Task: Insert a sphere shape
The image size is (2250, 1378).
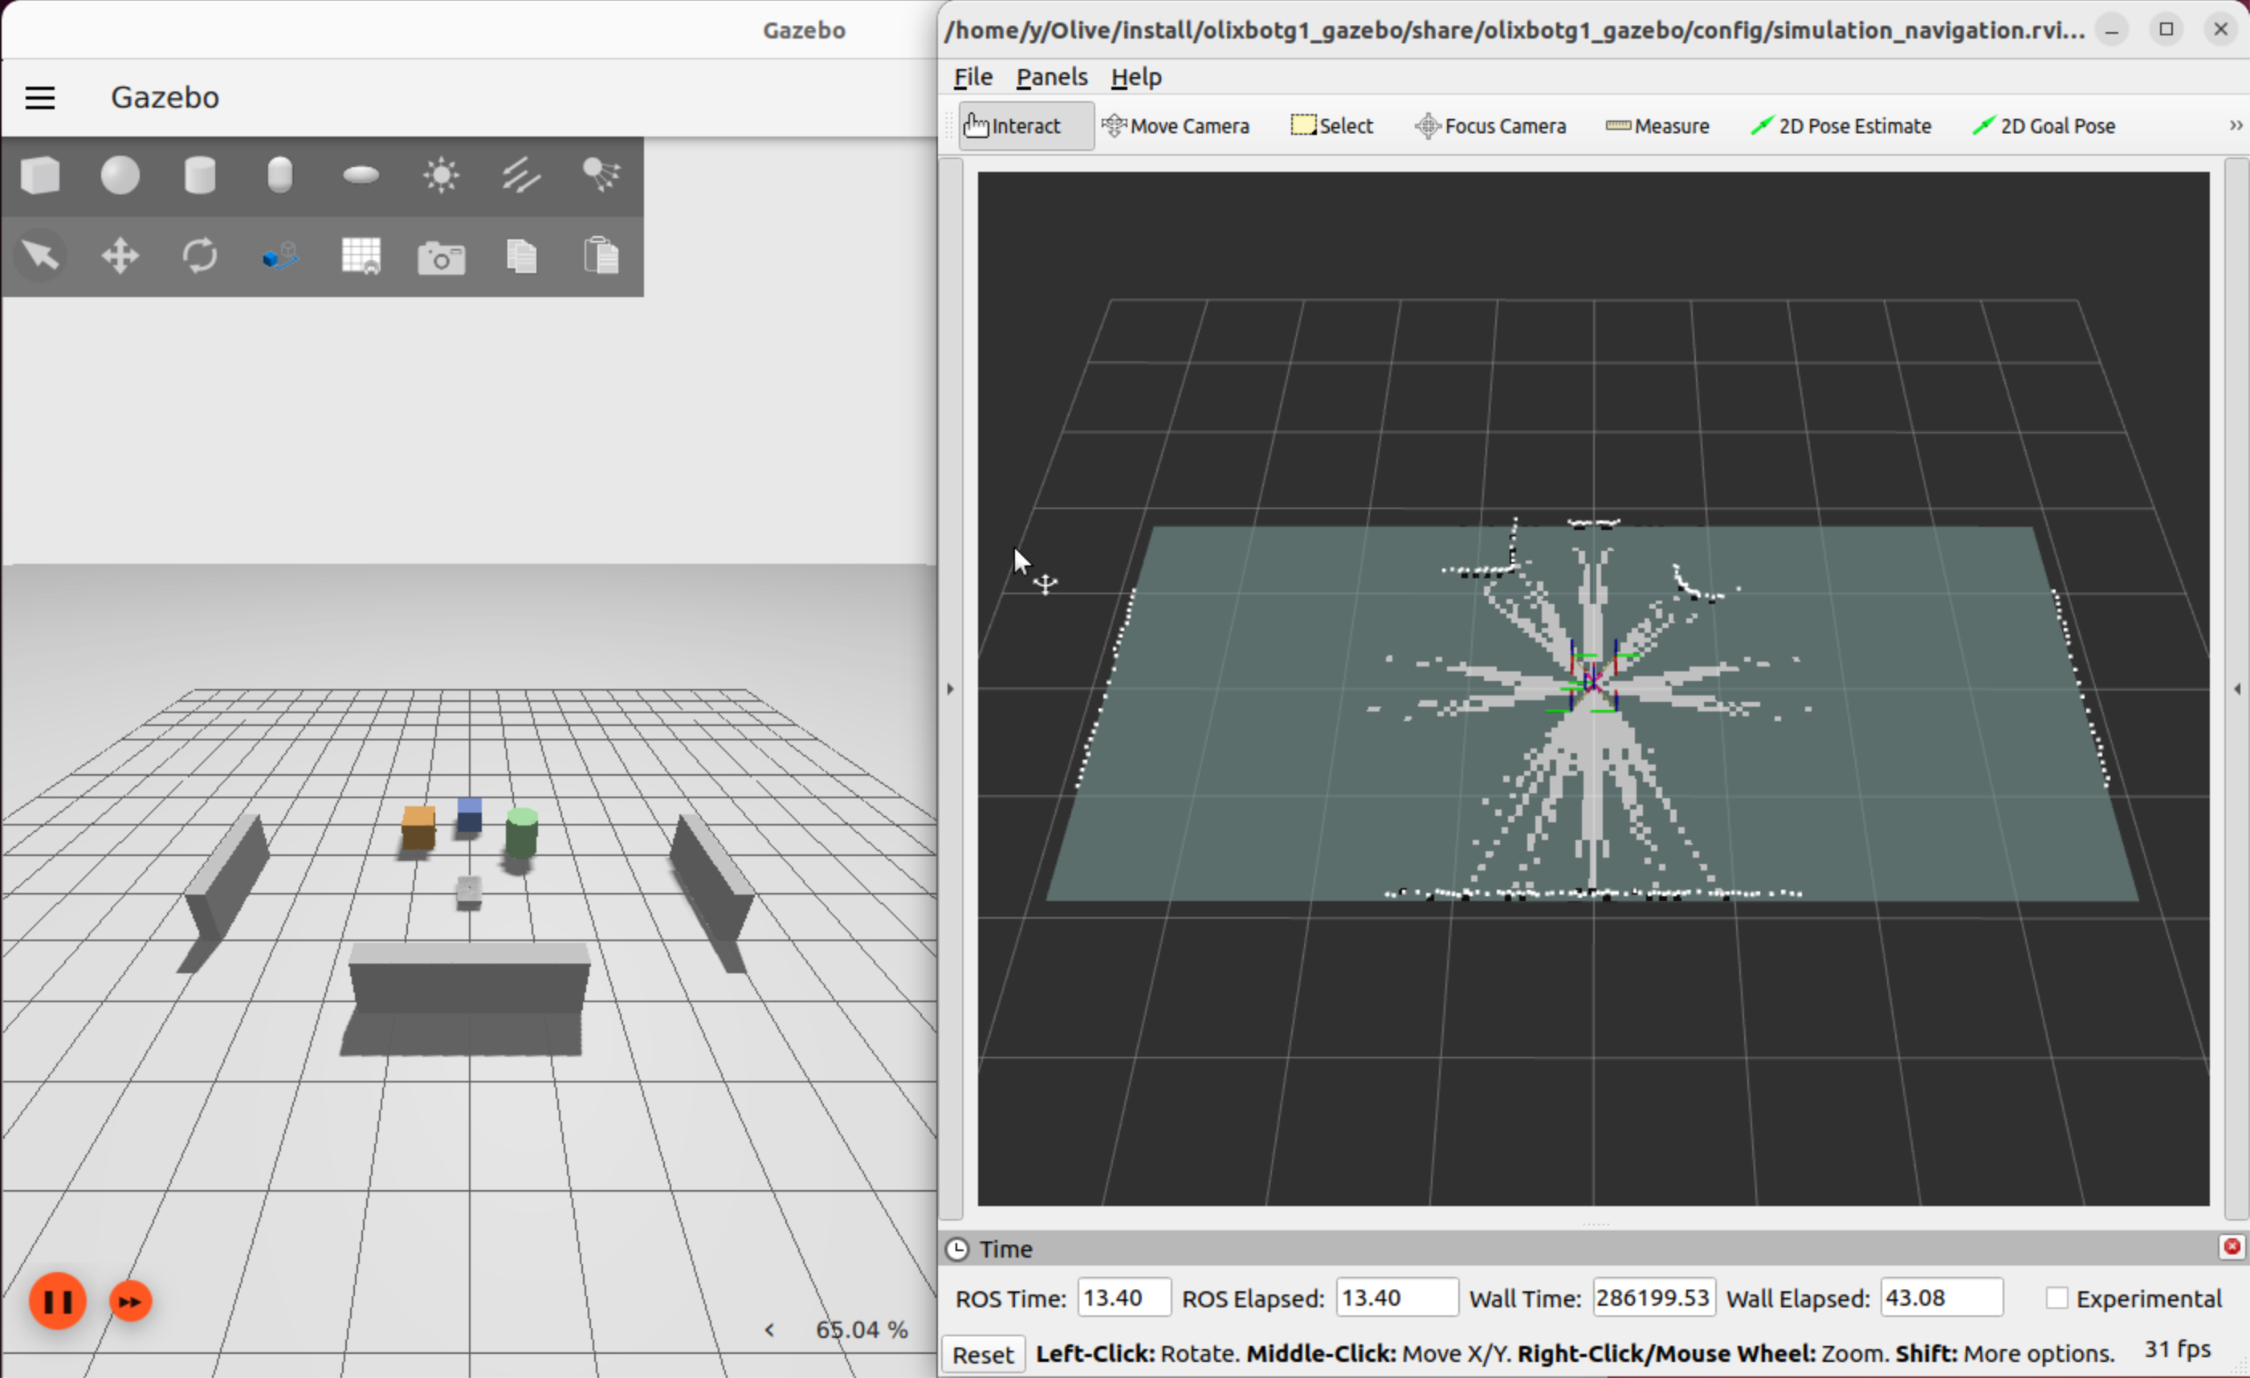Action: tap(120, 174)
